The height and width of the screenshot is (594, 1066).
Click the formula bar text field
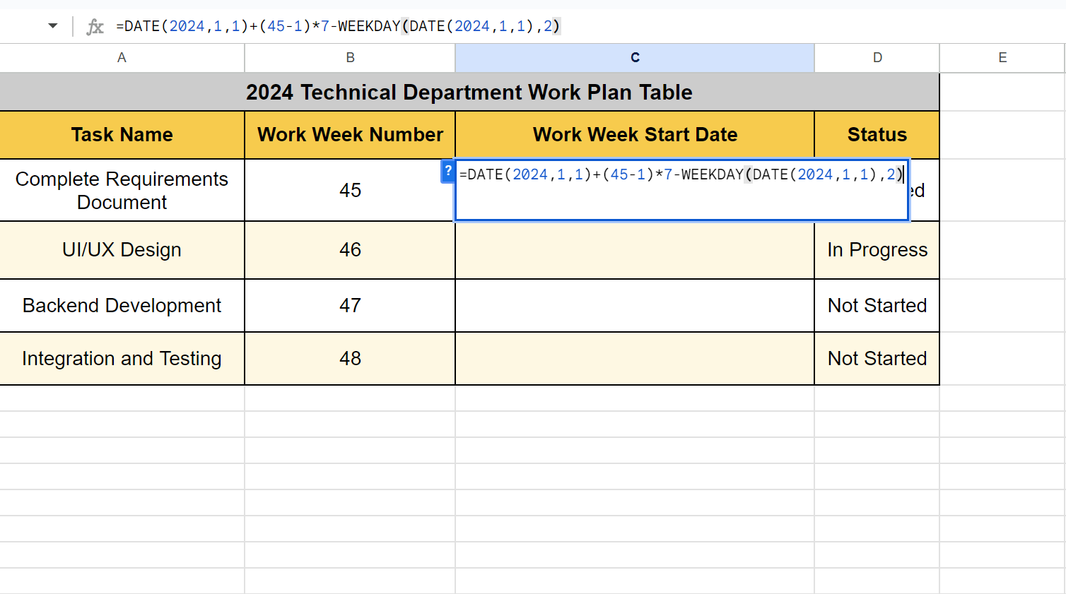pos(587,26)
